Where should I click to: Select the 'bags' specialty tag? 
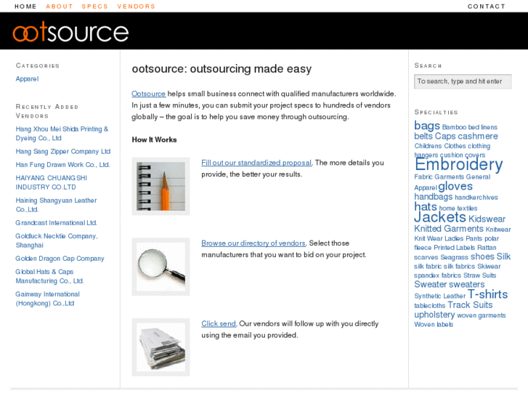[x=427, y=126]
